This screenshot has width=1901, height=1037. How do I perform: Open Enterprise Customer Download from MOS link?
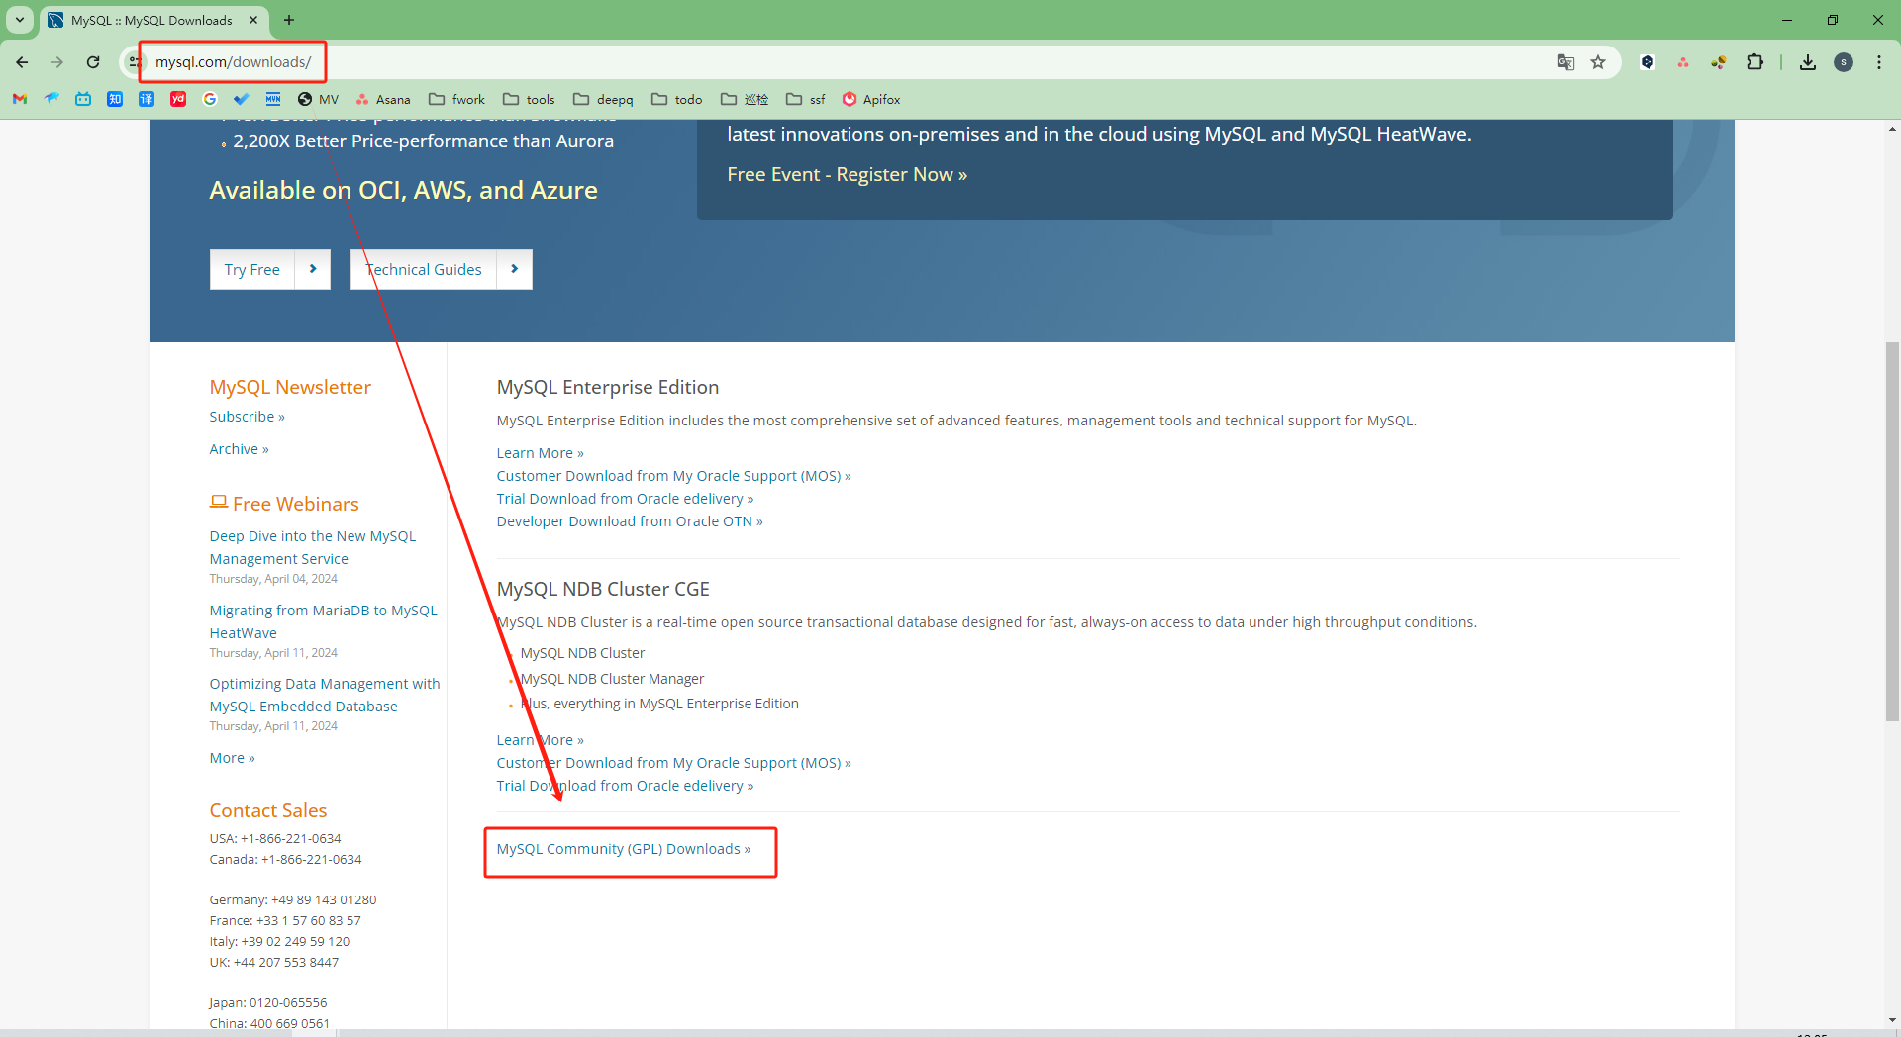(x=674, y=476)
